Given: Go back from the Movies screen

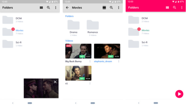Looking at the screenshot, I should point(67,8).
